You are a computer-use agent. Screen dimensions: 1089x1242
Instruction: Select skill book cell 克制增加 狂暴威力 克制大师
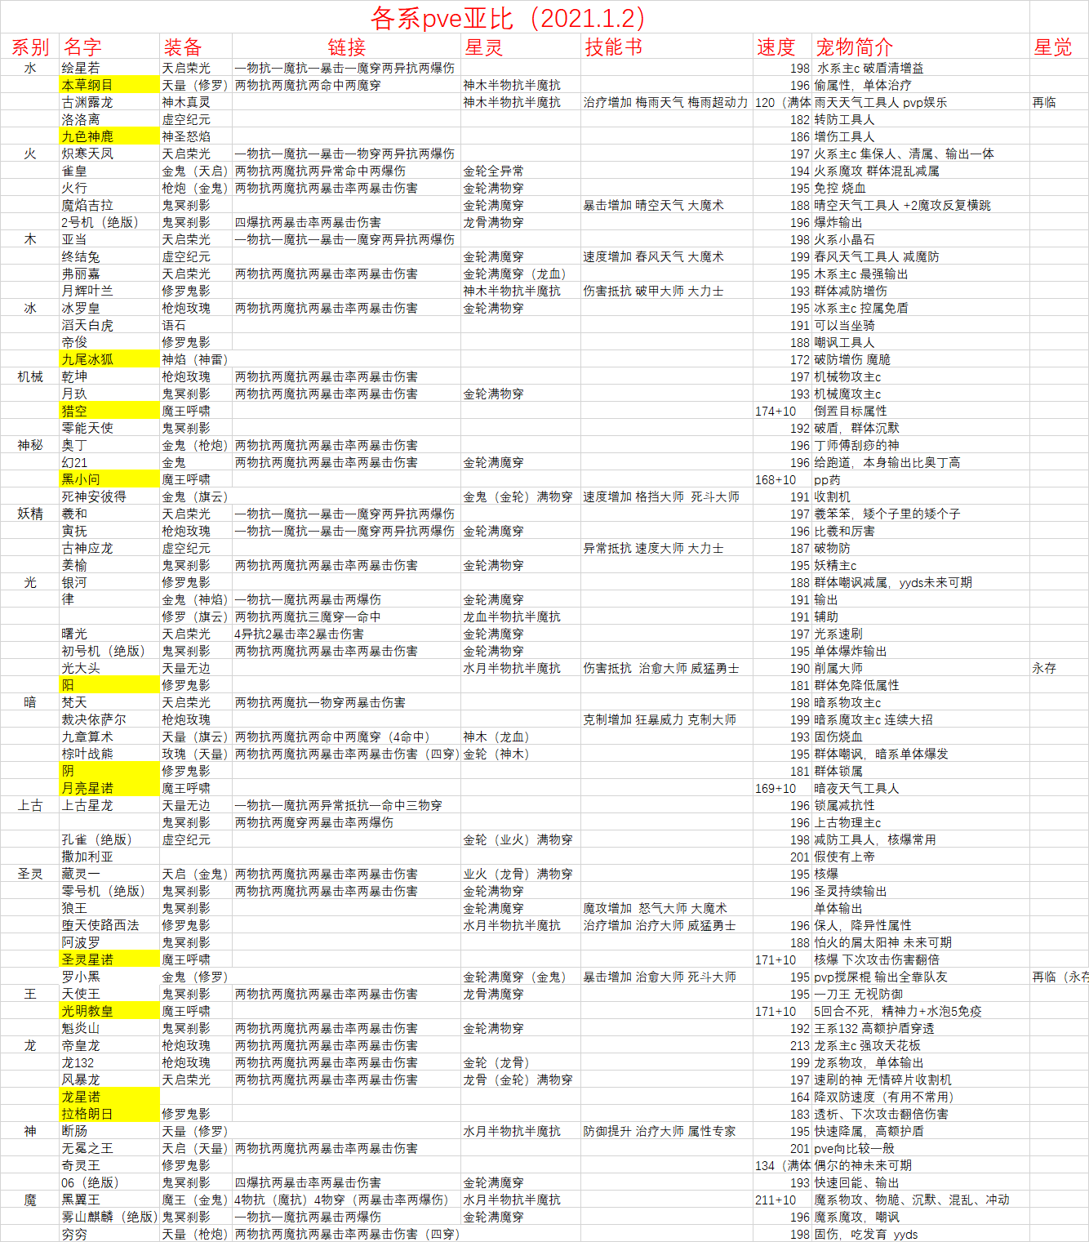(667, 719)
